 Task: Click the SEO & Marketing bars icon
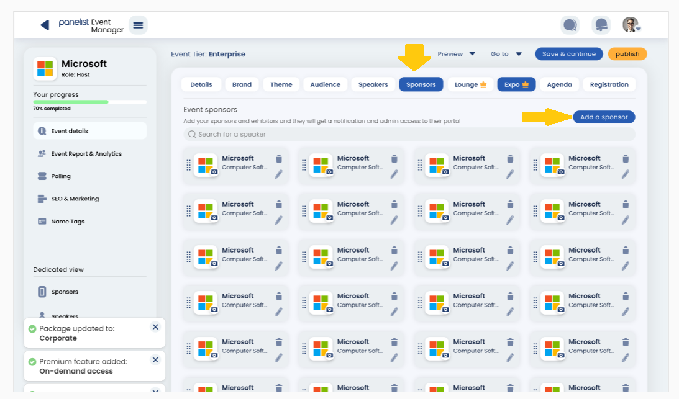pos(42,199)
